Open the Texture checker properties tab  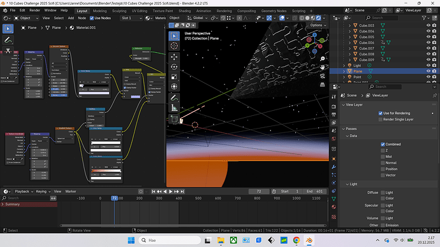[334, 216]
